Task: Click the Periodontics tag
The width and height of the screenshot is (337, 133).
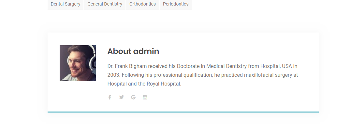Action: point(176,4)
